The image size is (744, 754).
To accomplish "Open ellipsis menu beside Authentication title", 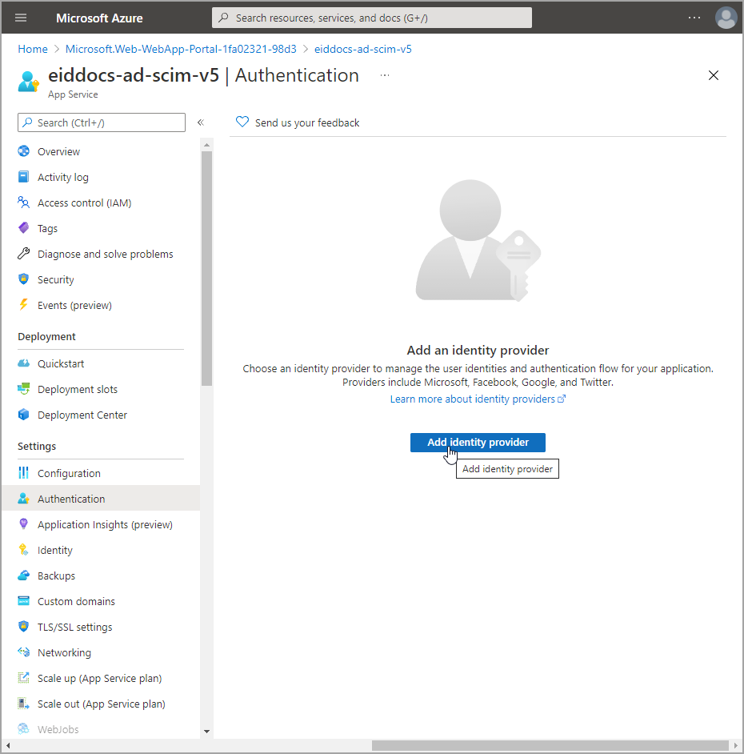I will click(385, 75).
